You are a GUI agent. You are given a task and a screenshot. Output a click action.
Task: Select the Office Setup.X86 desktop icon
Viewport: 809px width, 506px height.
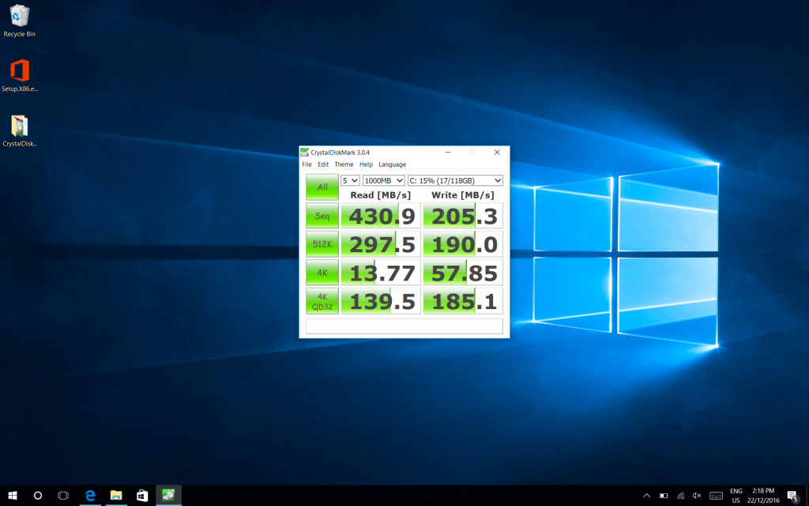(x=20, y=75)
